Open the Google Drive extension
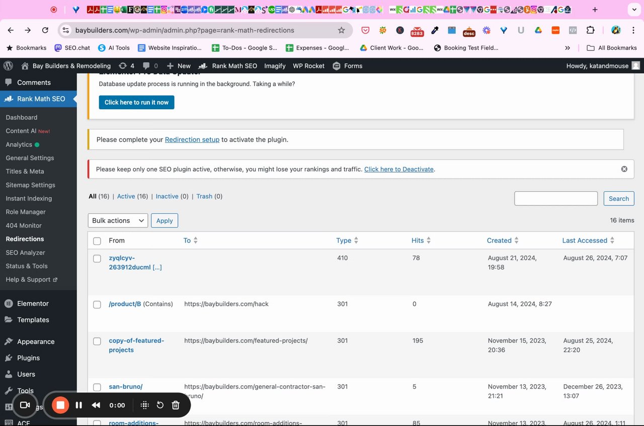This screenshot has height=426, width=644. (x=538, y=30)
